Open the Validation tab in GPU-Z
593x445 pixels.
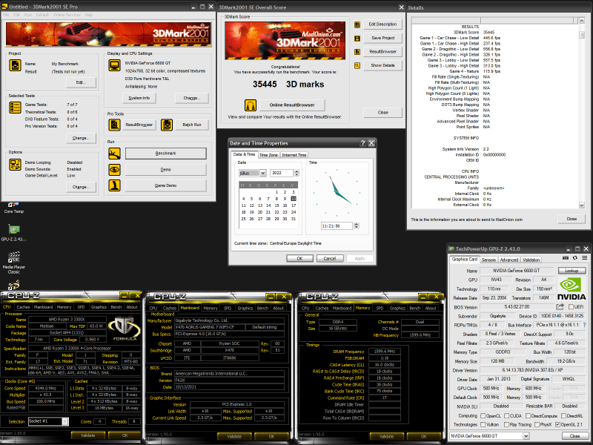pyautogui.click(x=531, y=260)
